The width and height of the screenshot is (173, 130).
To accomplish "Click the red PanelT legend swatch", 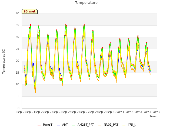I will click(x=39, y=125).
